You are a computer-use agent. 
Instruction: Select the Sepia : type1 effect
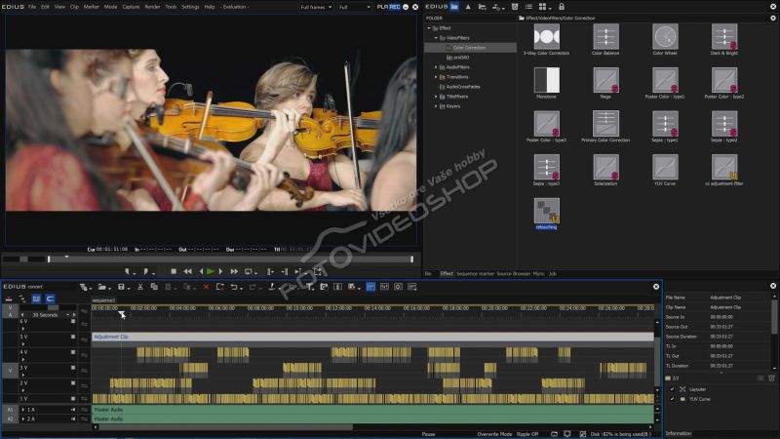click(x=665, y=127)
